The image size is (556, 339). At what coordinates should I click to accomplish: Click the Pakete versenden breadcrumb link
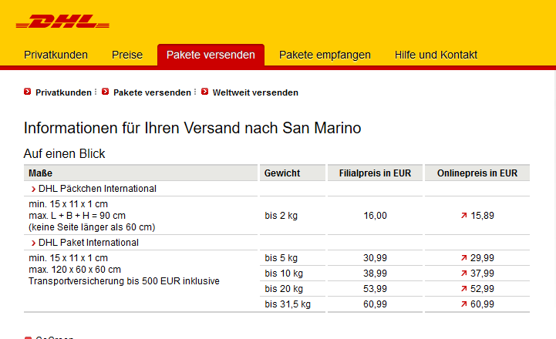pyautogui.click(x=152, y=92)
